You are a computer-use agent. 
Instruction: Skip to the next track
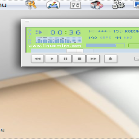[x=93, y=59]
